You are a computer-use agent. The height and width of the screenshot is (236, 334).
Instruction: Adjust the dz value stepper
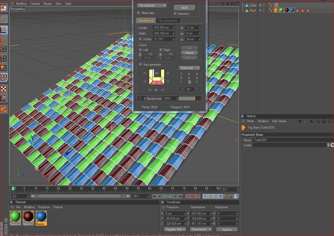point(199,39)
